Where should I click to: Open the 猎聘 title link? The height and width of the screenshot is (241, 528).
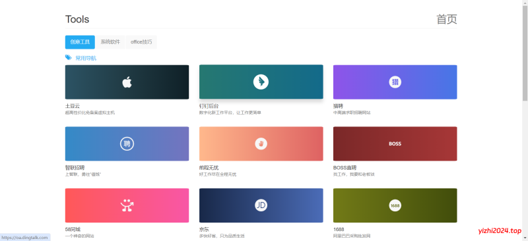(338, 106)
